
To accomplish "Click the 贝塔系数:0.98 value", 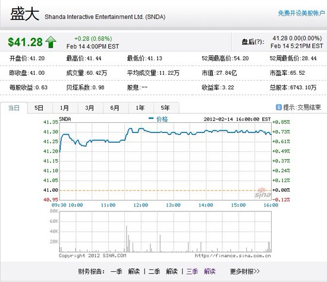I will (85, 87).
